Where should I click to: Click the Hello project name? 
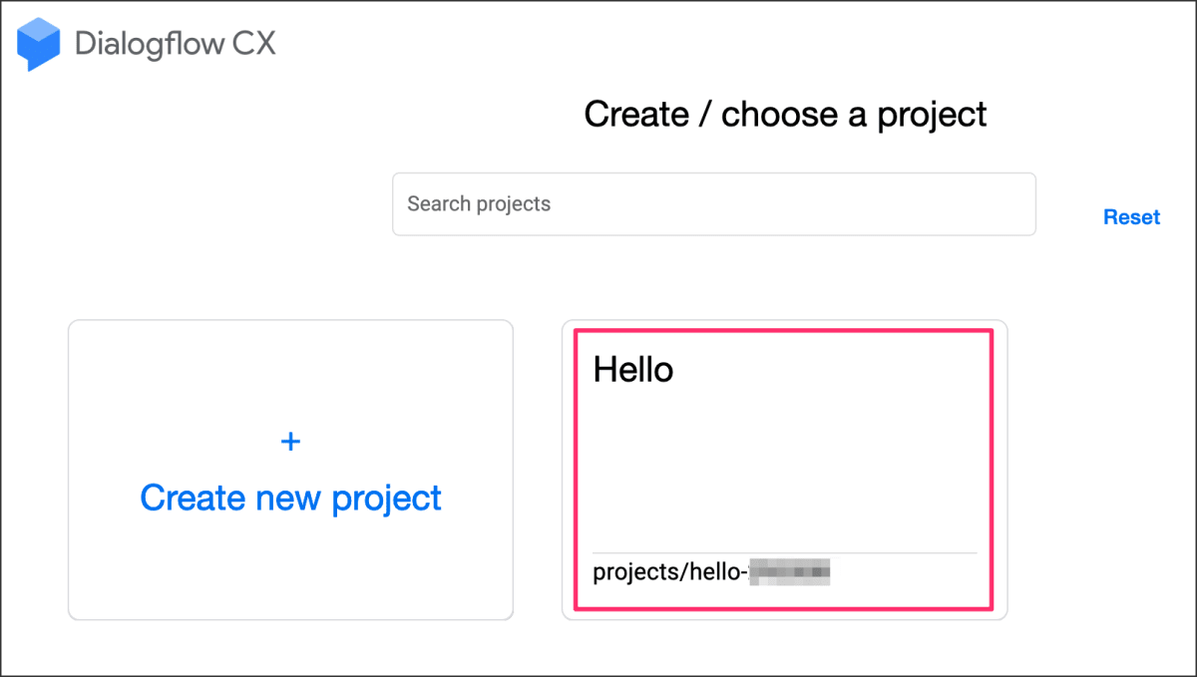632,370
